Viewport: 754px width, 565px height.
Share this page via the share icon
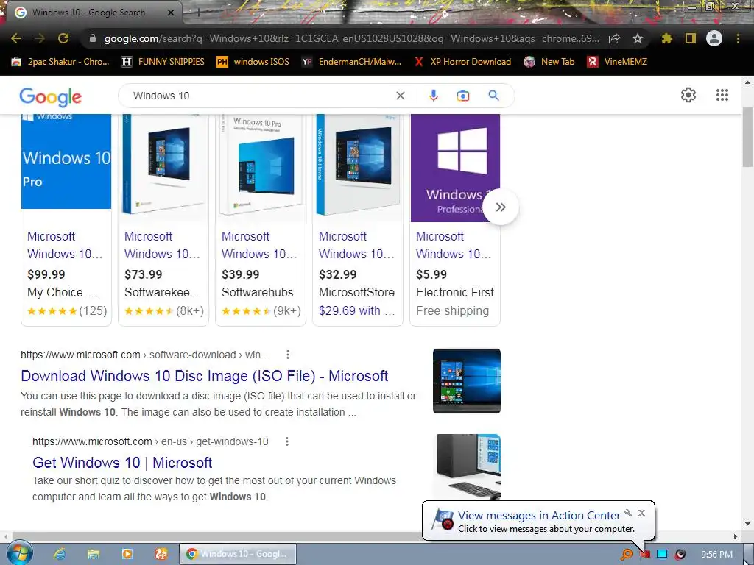pyautogui.click(x=614, y=38)
